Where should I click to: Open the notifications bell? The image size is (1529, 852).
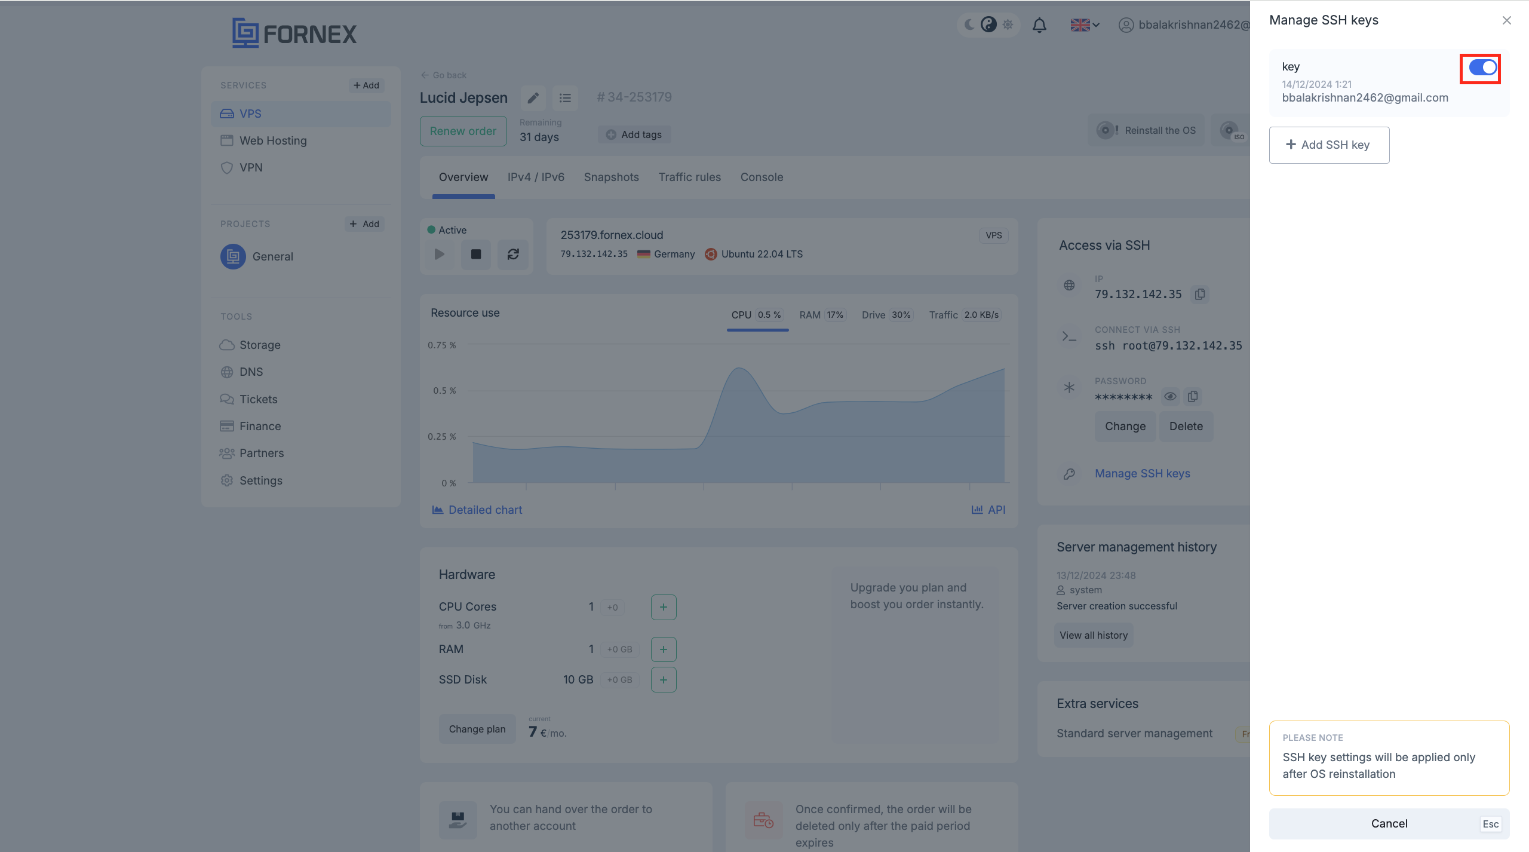click(x=1039, y=25)
